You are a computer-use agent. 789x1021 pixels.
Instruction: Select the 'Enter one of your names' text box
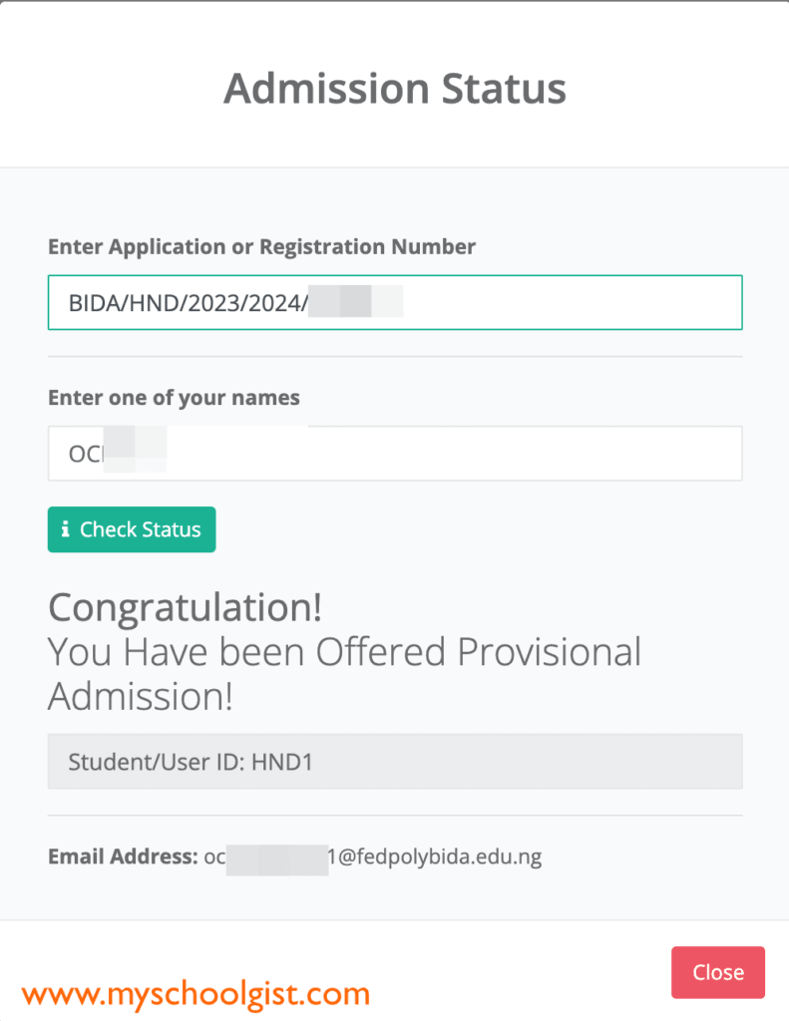pos(395,453)
